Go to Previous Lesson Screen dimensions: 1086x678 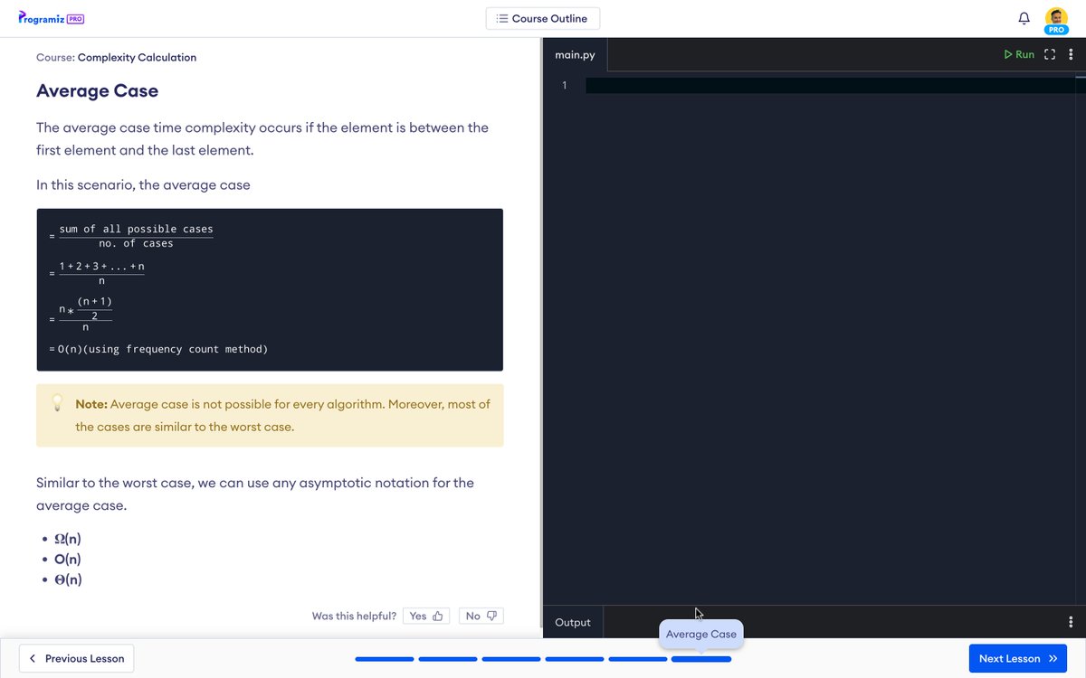click(x=77, y=658)
